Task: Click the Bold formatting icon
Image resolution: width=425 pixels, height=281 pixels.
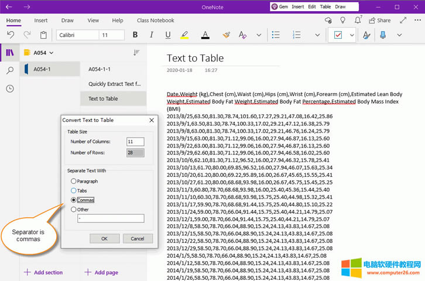Action: click(135, 35)
